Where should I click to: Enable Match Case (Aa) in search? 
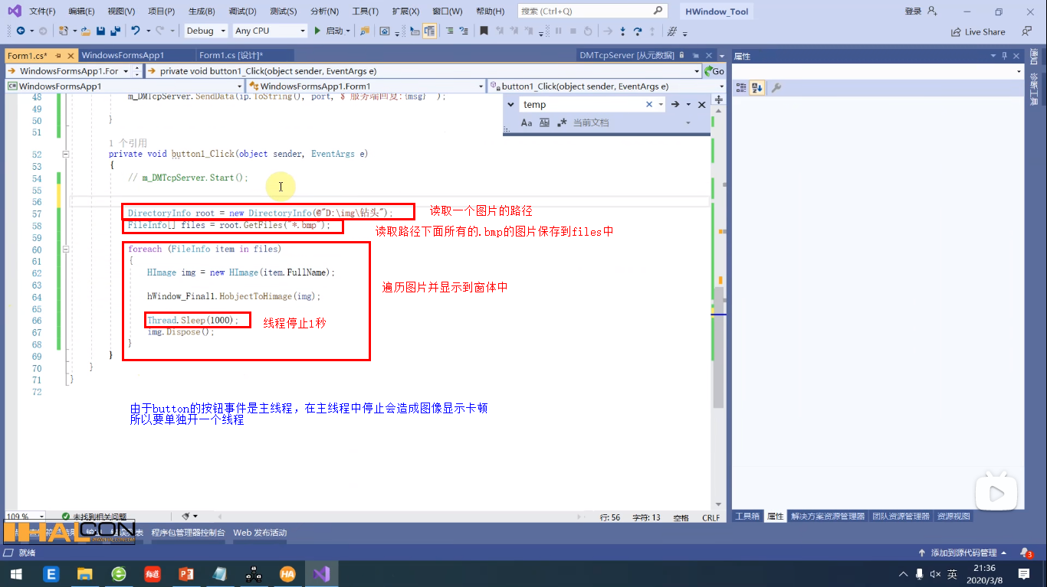(527, 122)
